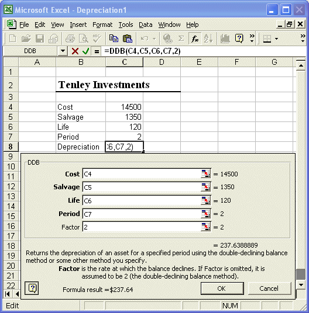
Task: Collapse dialog using Factor range selector
Action: [205, 227]
